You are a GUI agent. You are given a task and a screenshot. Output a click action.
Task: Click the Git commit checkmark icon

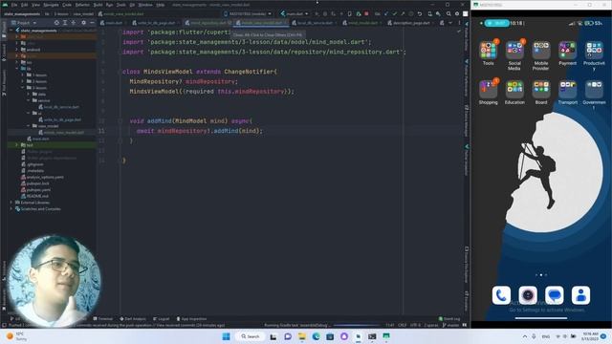395,13
